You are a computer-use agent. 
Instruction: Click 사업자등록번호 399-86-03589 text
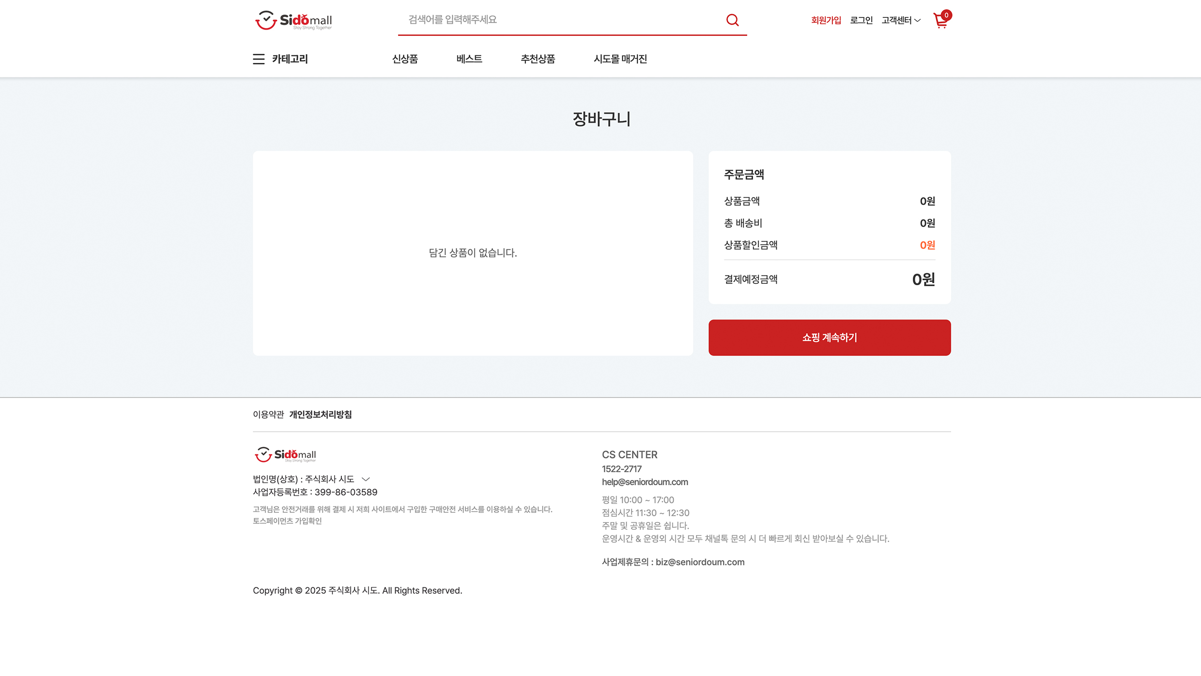pos(315,492)
